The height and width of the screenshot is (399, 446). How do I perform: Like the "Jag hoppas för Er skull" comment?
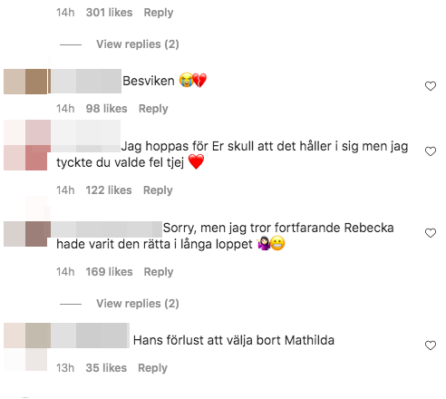(431, 151)
